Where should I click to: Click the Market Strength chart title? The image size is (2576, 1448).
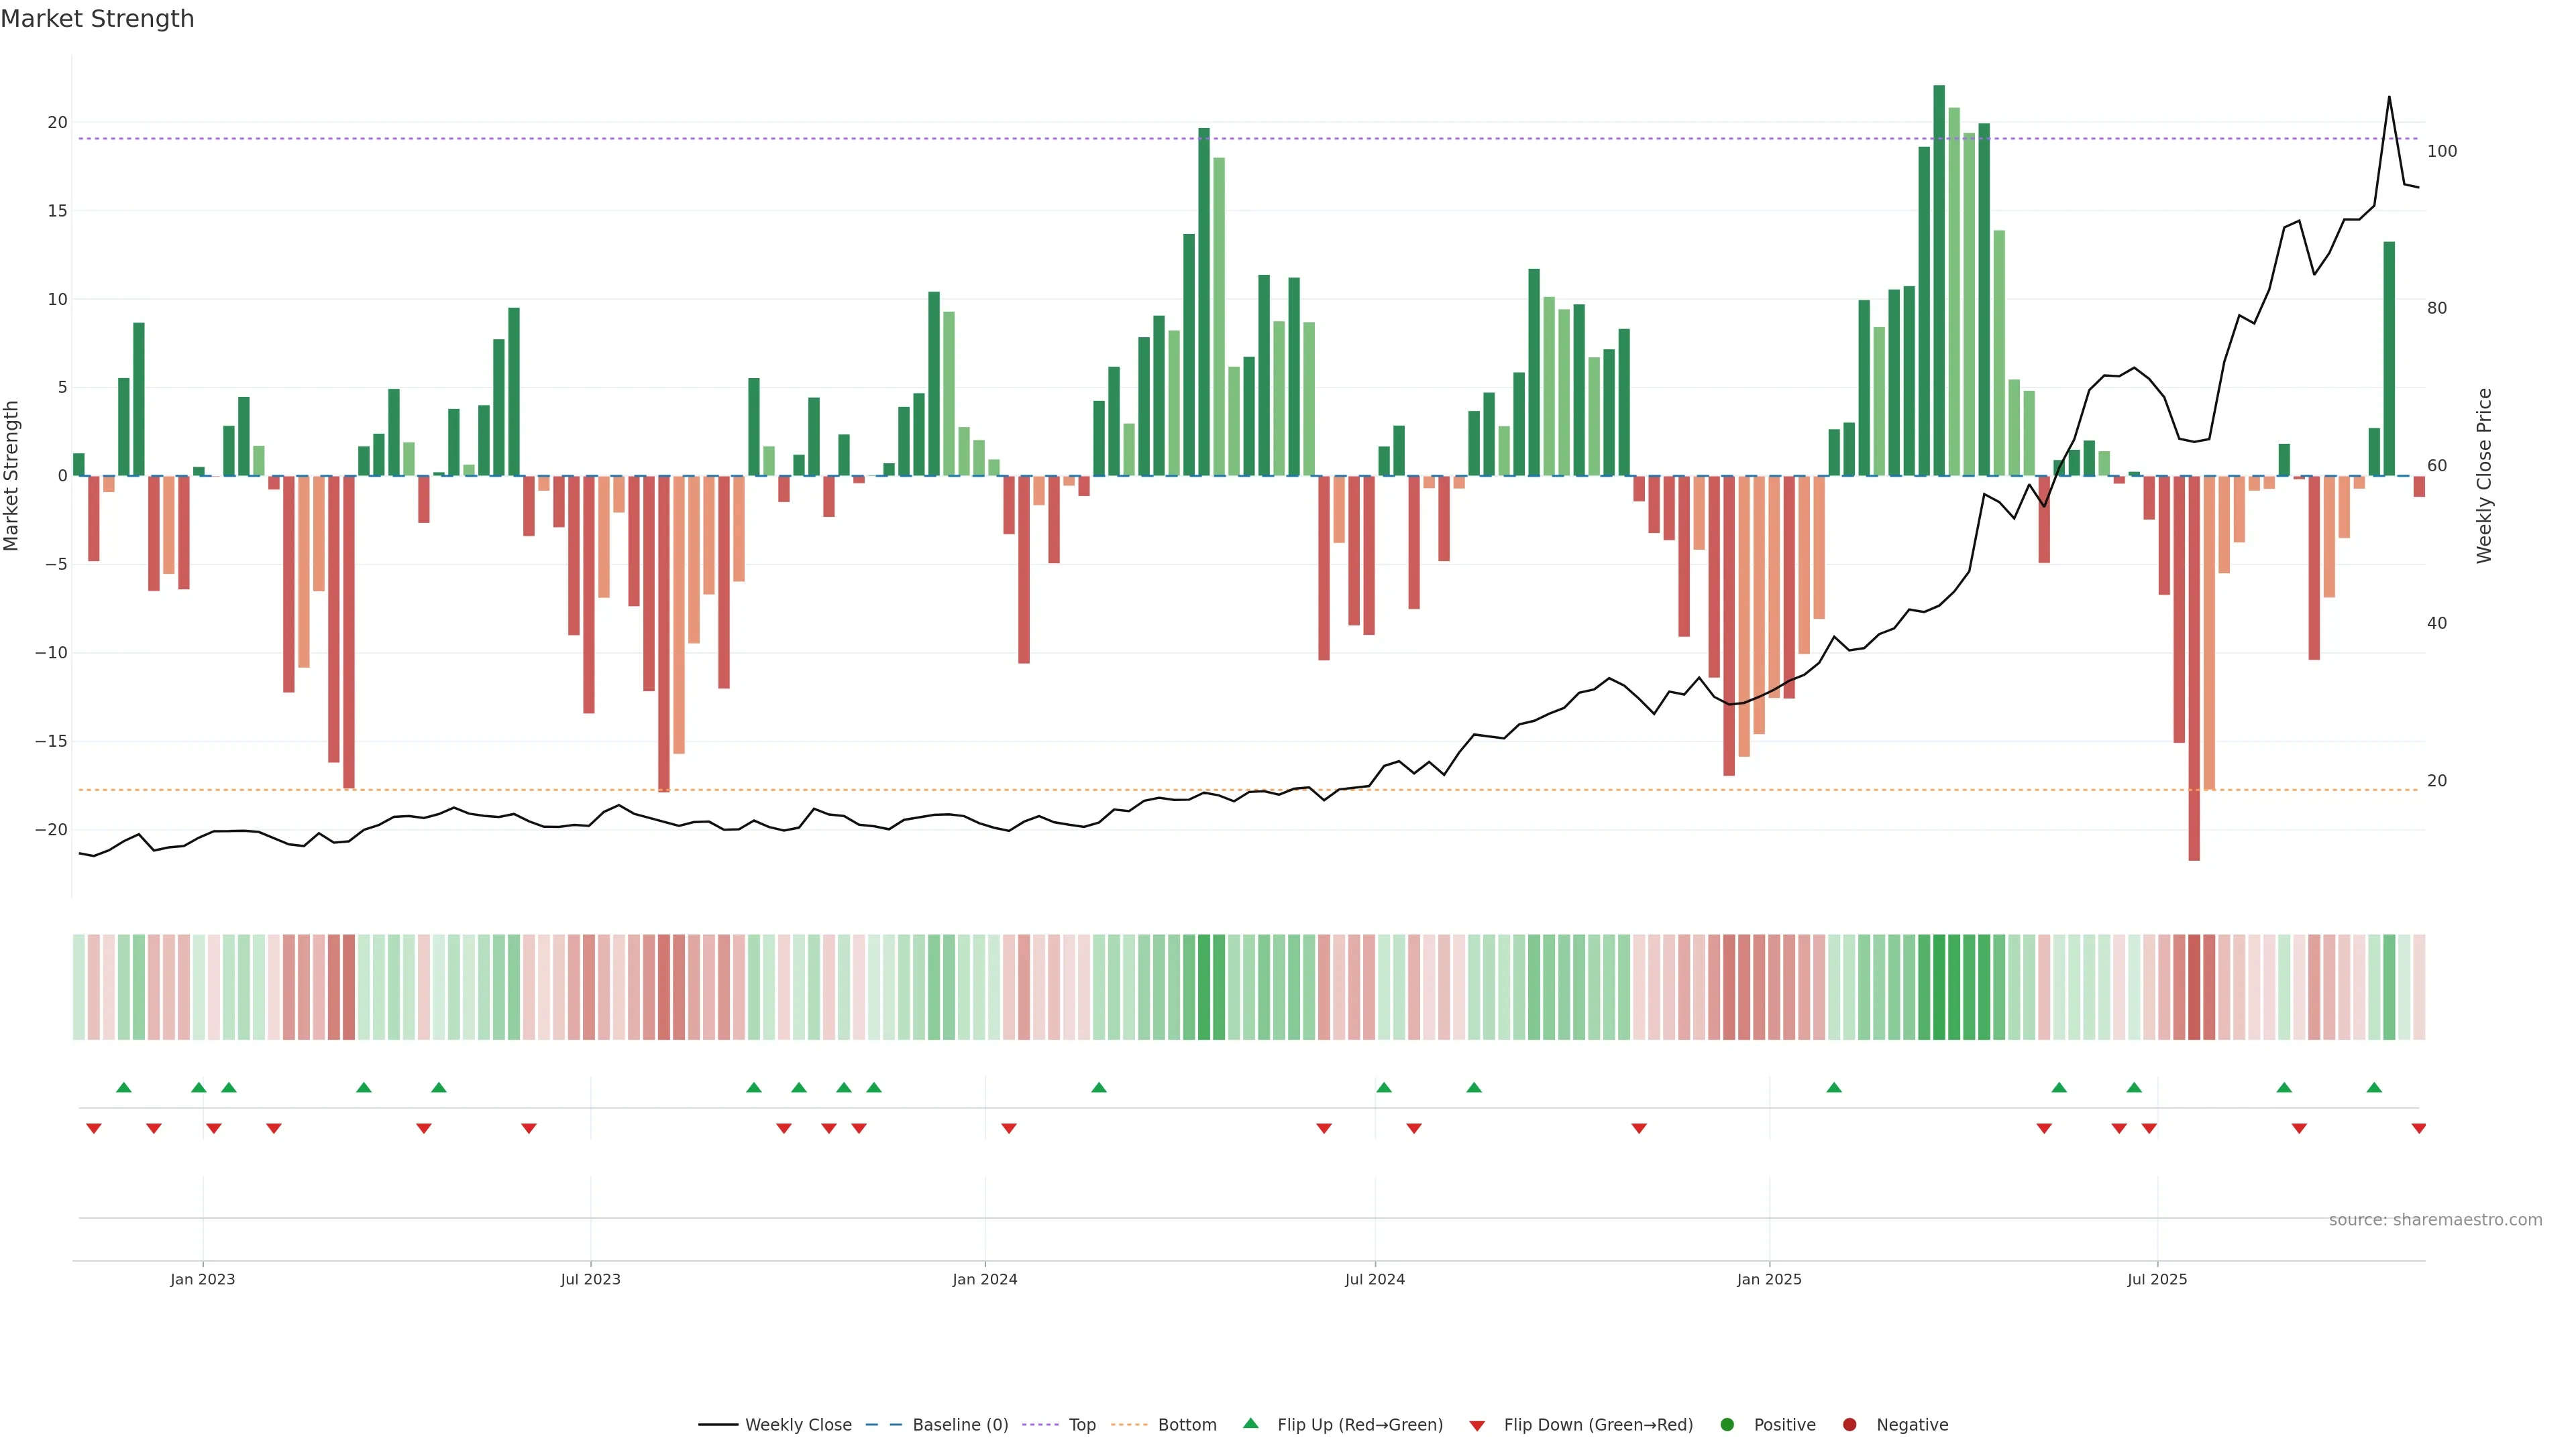[x=97, y=19]
